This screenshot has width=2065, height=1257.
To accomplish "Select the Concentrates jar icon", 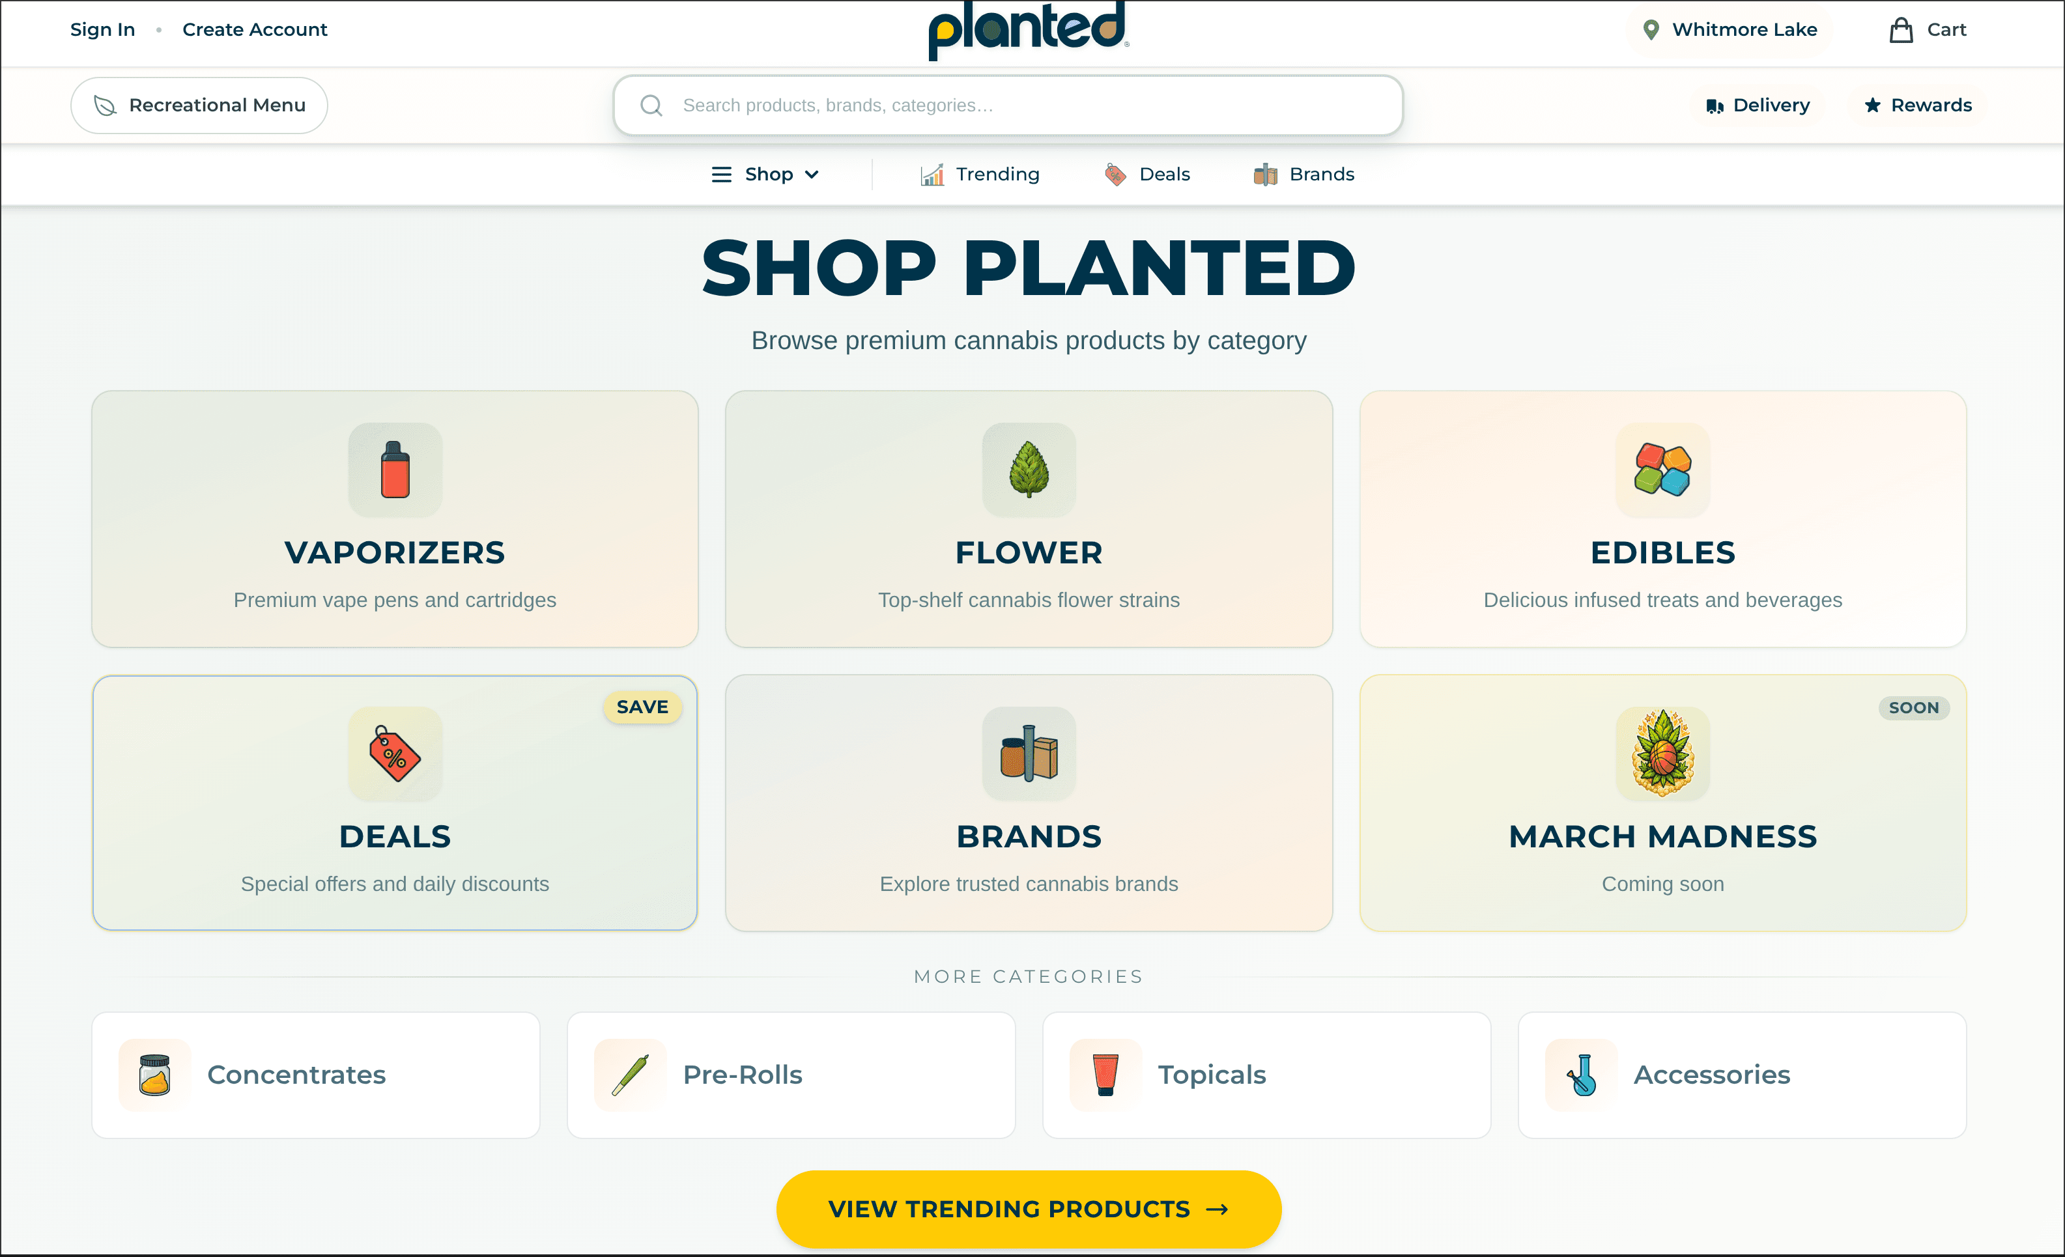I will tap(154, 1075).
